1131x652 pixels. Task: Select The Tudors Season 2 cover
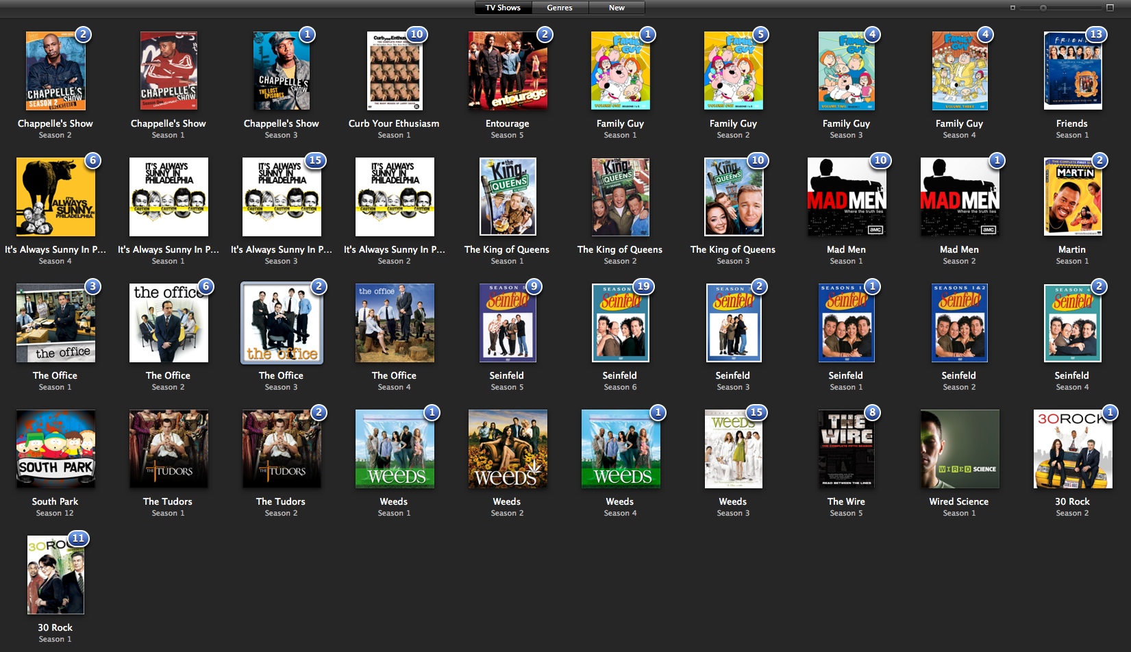(x=282, y=449)
